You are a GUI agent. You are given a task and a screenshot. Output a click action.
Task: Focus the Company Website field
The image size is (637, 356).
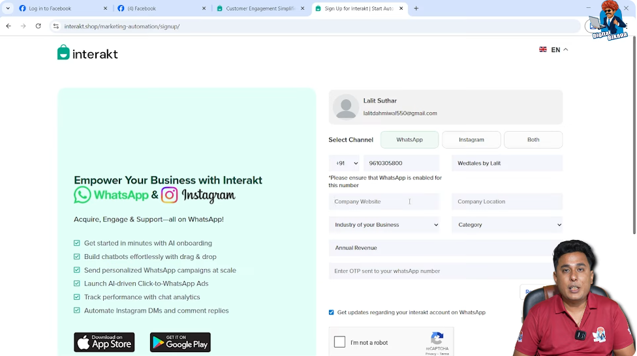click(x=384, y=201)
